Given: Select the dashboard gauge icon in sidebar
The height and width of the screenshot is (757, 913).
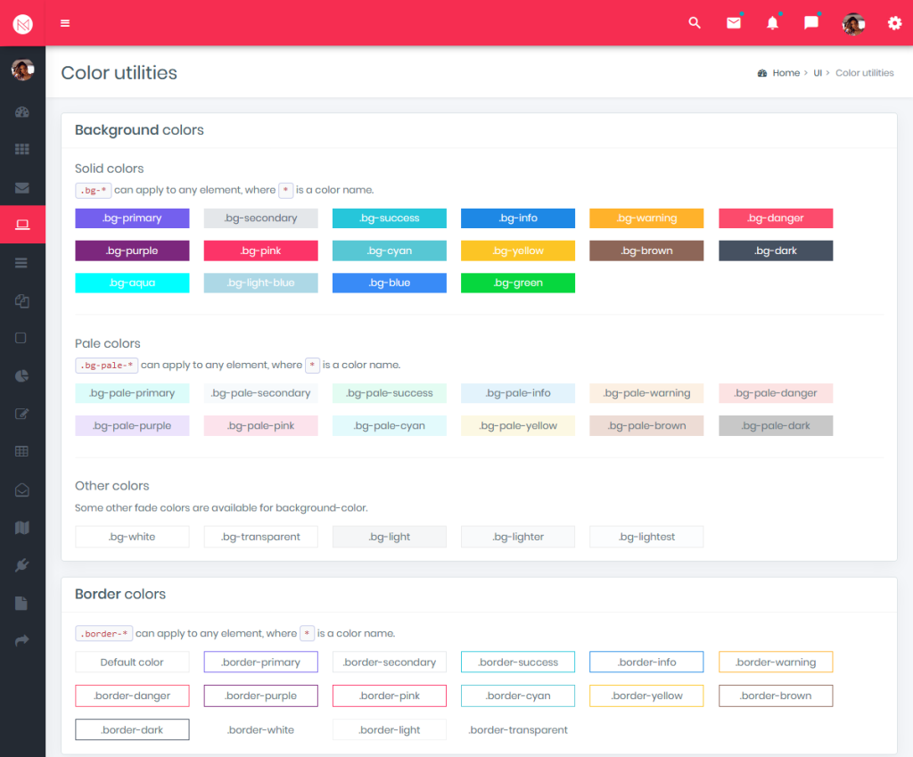Looking at the screenshot, I should coord(22,111).
